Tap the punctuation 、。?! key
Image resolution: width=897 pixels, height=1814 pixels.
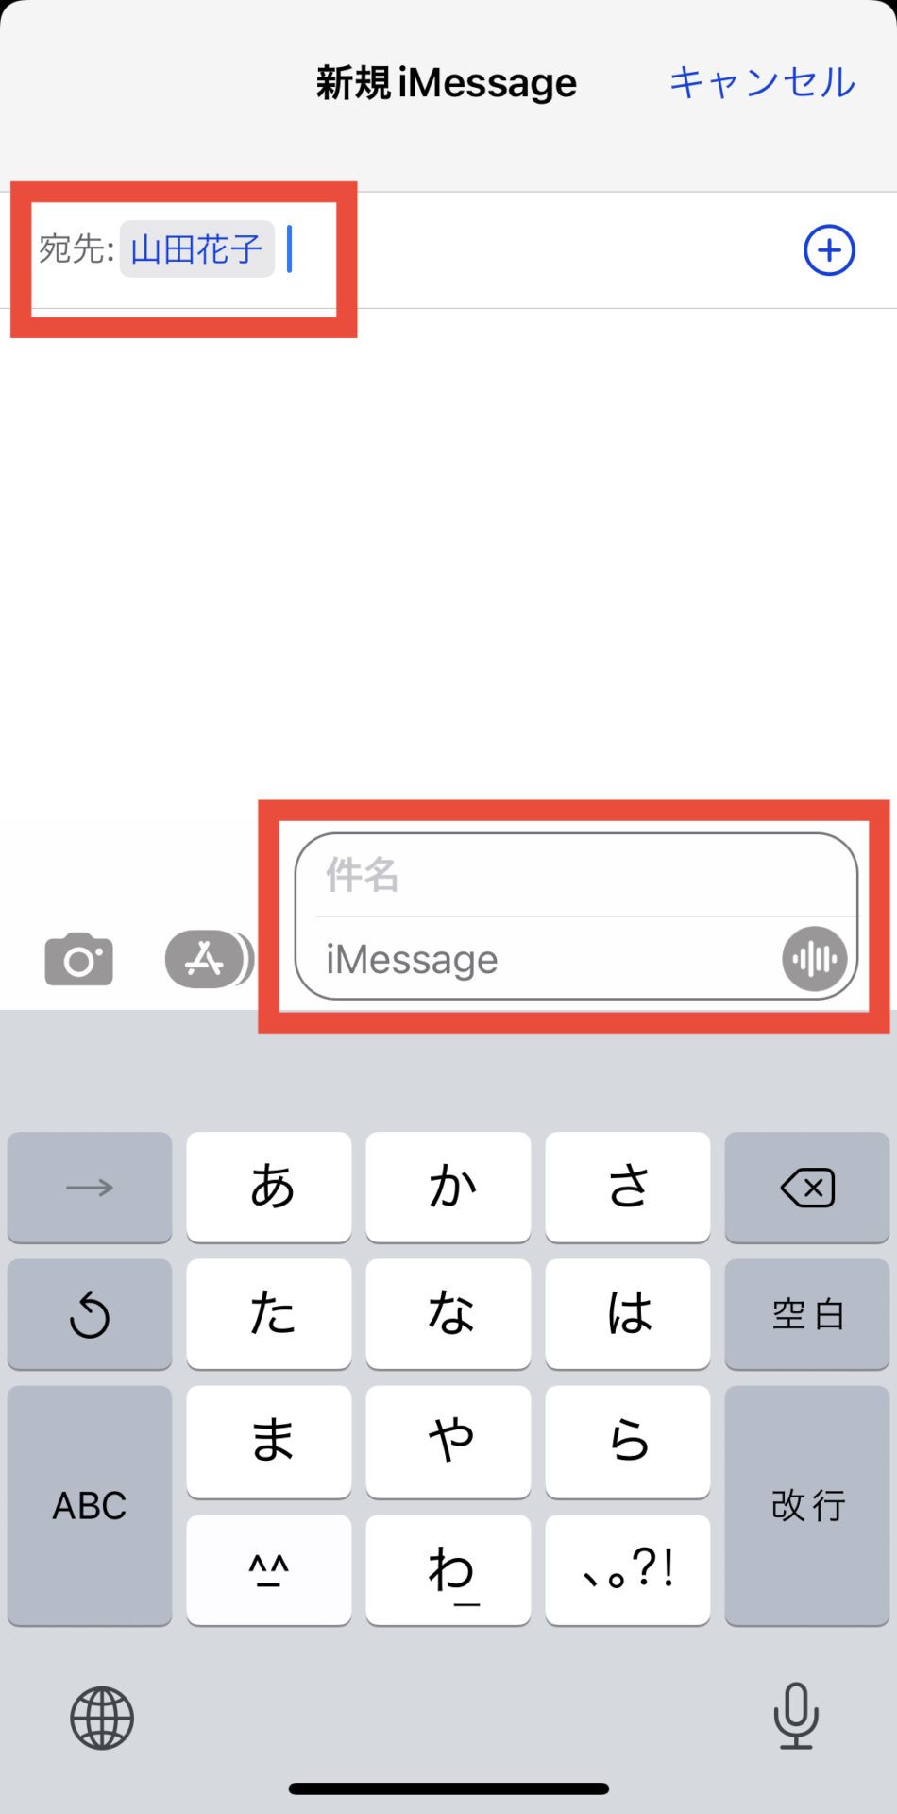pos(628,1569)
